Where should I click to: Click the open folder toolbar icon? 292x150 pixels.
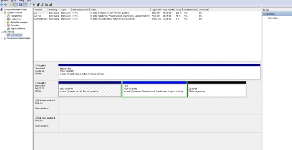click(42, 5)
